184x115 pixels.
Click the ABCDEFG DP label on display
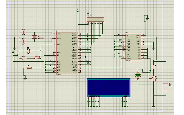(95, 96)
